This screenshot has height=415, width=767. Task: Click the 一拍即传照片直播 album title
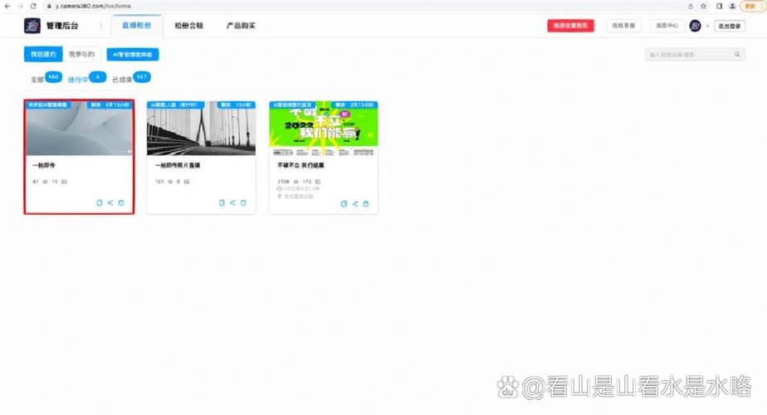click(x=178, y=165)
